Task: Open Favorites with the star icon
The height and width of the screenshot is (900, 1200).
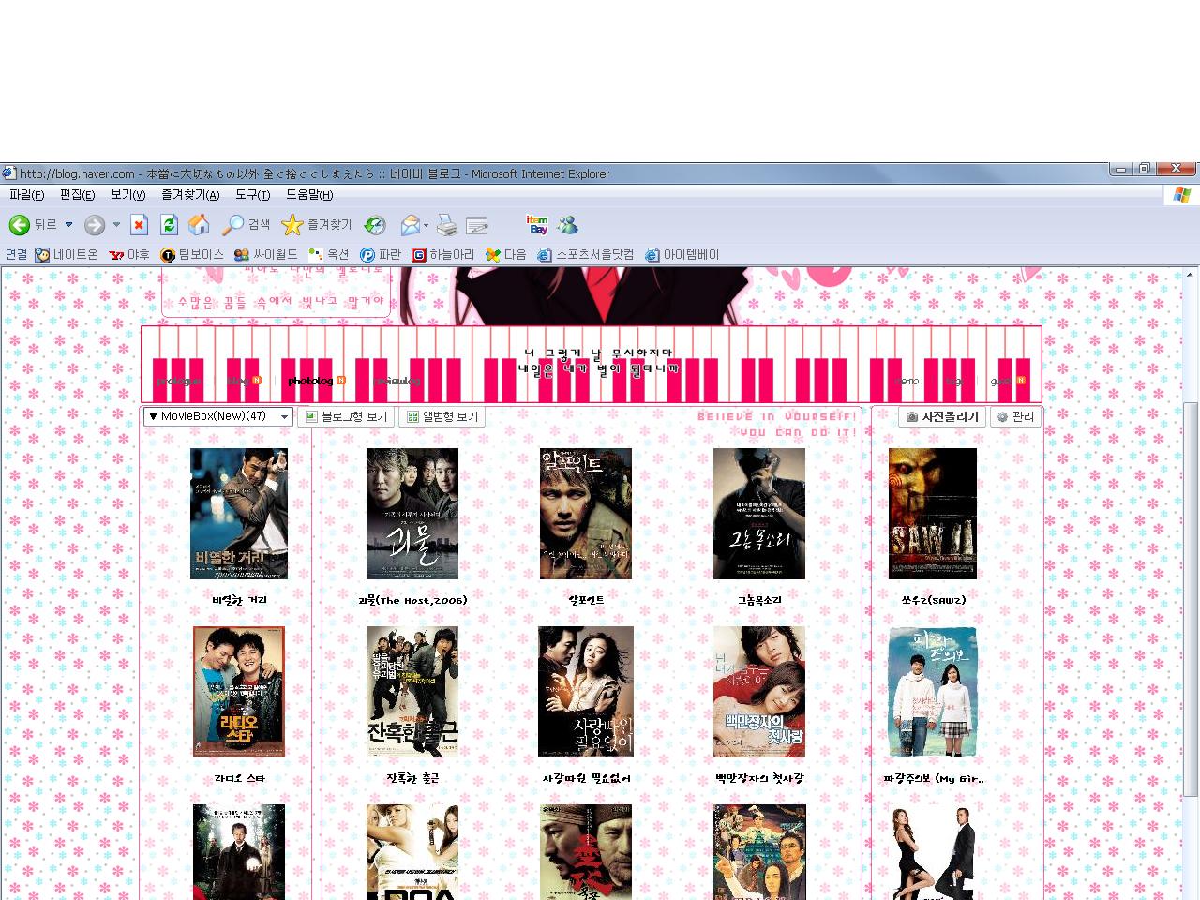Action: (x=317, y=225)
